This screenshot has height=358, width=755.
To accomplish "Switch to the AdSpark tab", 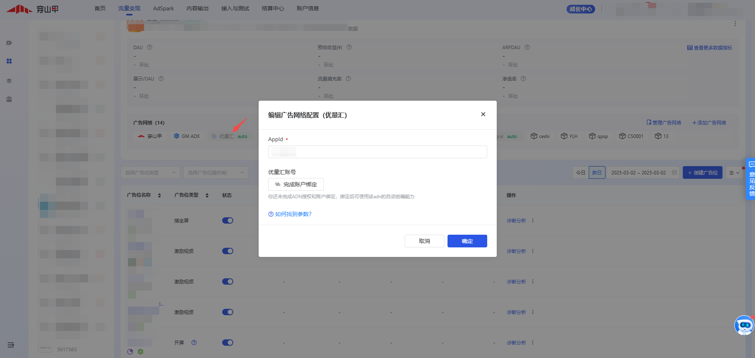I will [163, 8].
